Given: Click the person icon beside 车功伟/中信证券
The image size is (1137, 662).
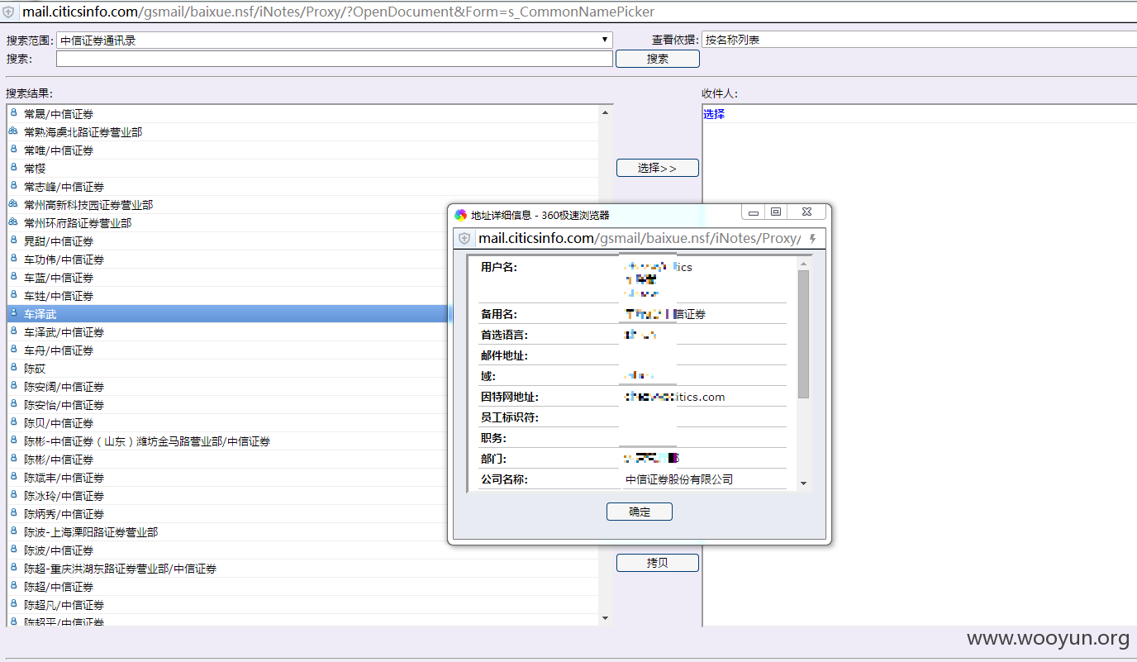Looking at the screenshot, I should 13,259.
